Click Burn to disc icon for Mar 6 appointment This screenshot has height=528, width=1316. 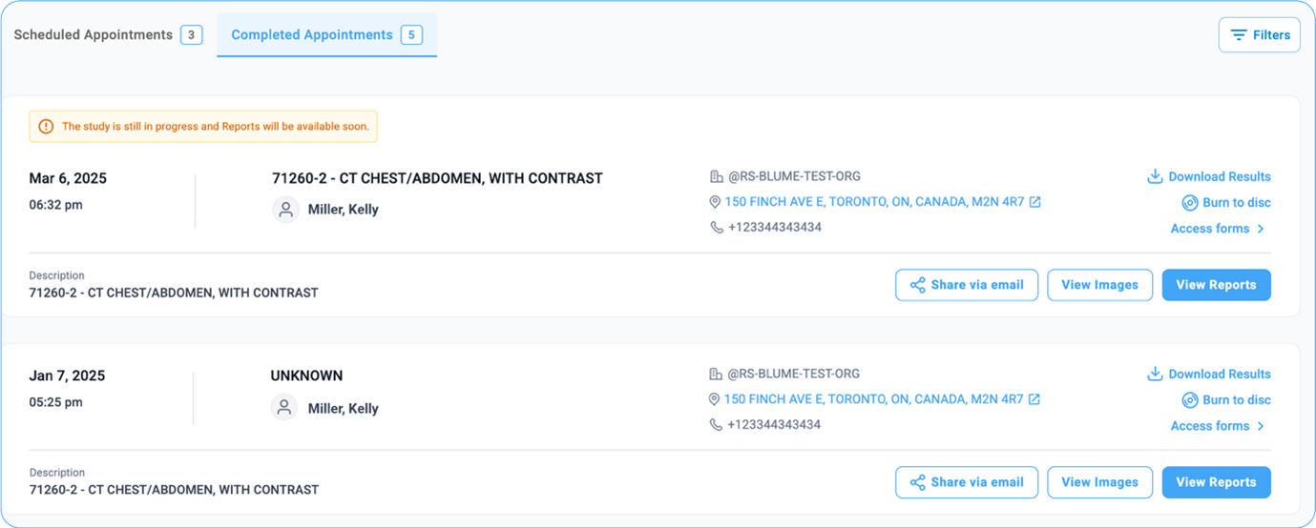click(1190, 202)
